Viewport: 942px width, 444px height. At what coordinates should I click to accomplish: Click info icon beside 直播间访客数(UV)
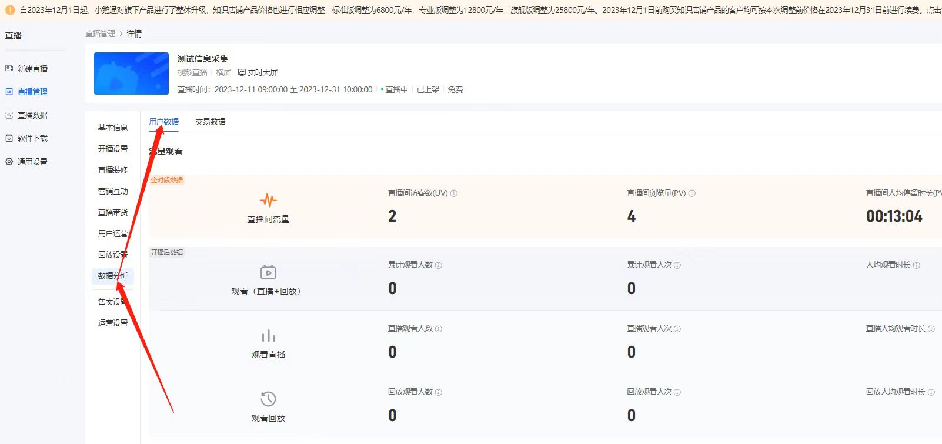click(454, 193)
